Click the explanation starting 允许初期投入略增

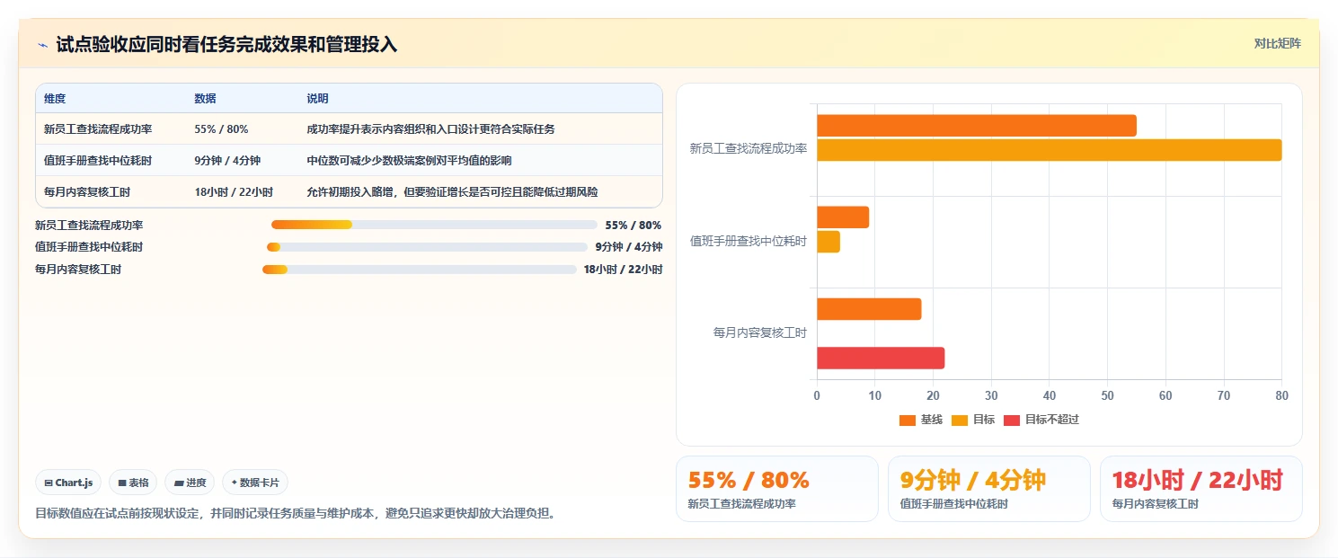click(452, 192)
